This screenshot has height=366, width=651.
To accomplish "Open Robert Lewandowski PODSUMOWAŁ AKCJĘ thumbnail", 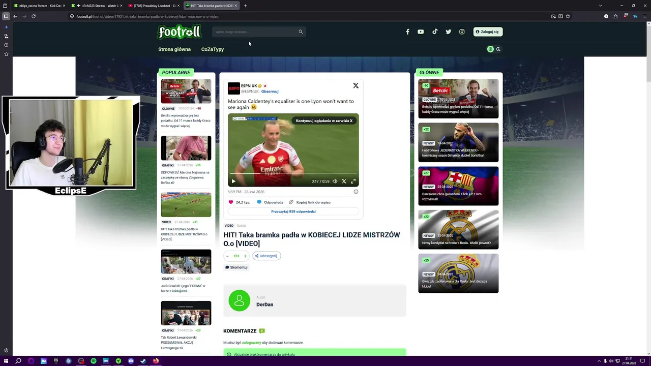I will (x=186, y=313).
